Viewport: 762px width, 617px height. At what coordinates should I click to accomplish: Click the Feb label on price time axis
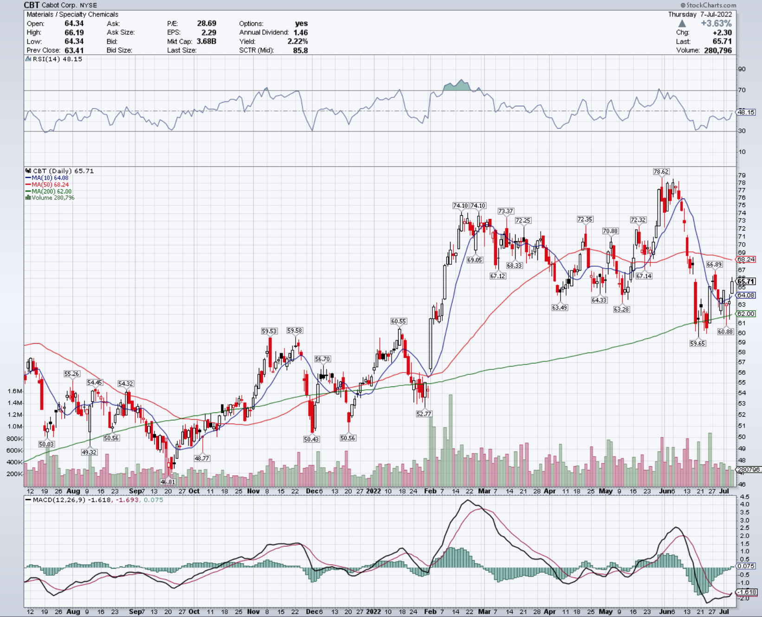click(x=430, y=491)
